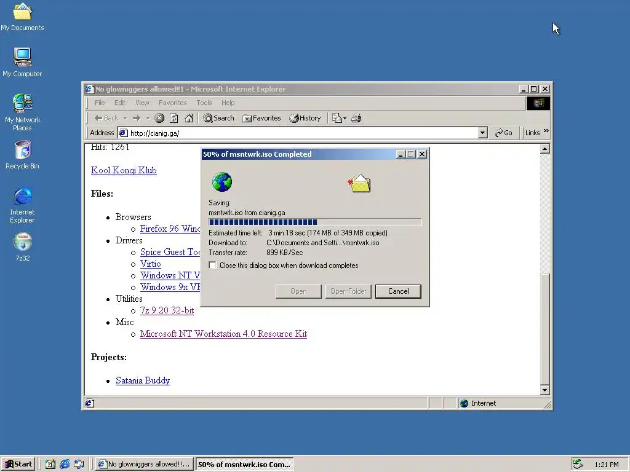Click the Open button in download dialog
The image size is (630, 472).
(298, 291)
